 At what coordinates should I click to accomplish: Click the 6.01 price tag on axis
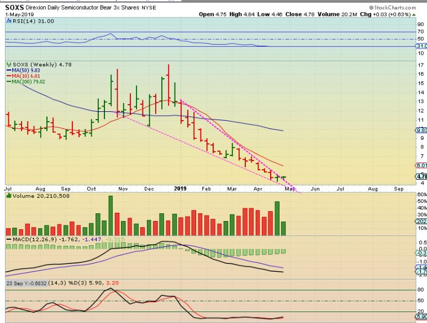[x=421, y=165]
